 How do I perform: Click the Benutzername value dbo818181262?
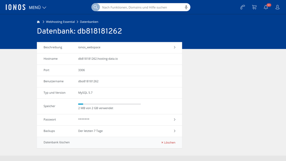click(88, 81)
